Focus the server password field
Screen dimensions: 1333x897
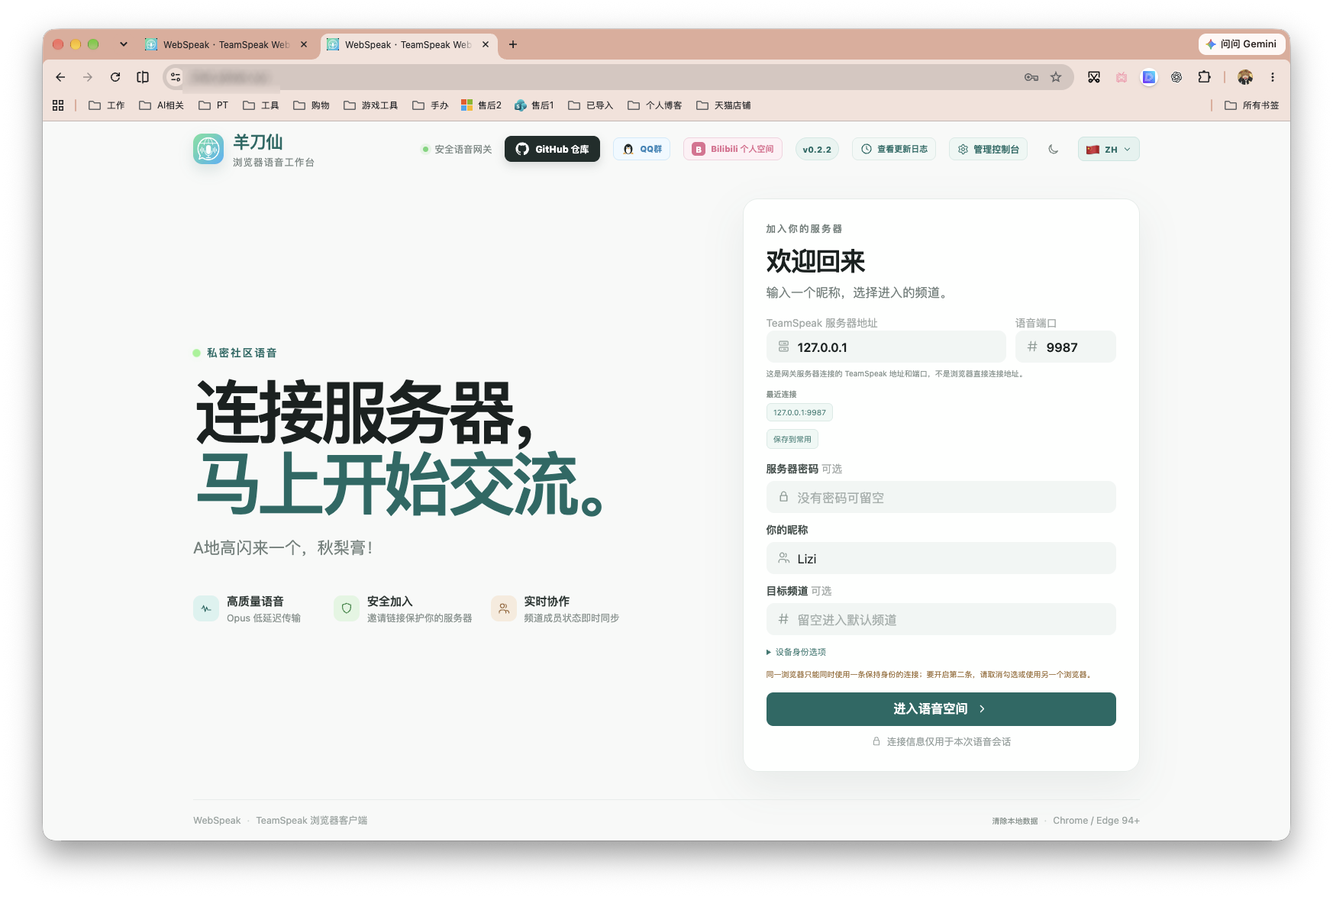941,498
